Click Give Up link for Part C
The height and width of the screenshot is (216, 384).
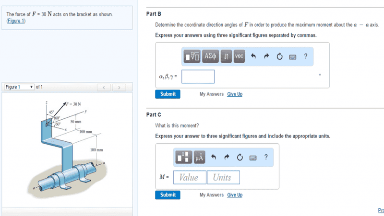point(235,195)
